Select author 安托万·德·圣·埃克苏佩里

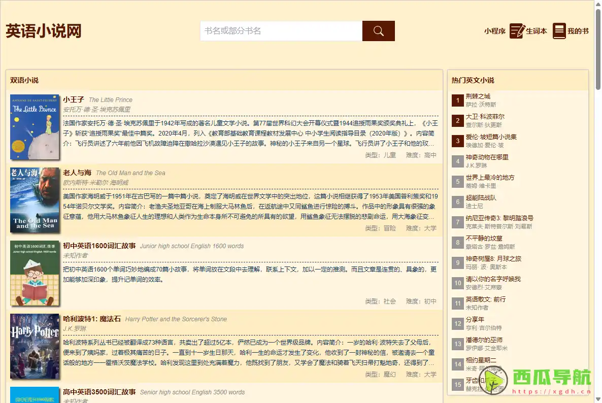tap(97, 110)
